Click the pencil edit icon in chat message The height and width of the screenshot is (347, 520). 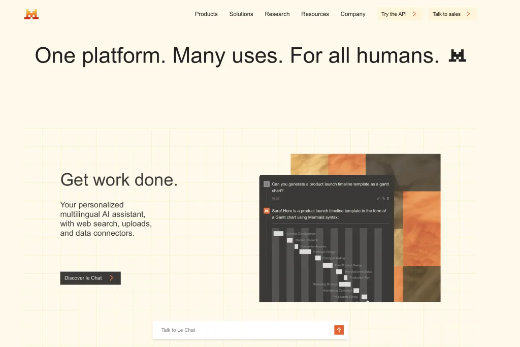(378, 198)
